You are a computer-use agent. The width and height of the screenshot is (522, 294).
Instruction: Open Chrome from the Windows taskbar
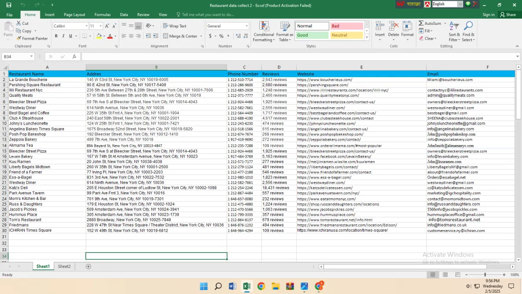pyautogui.click(x=261, y=286)
